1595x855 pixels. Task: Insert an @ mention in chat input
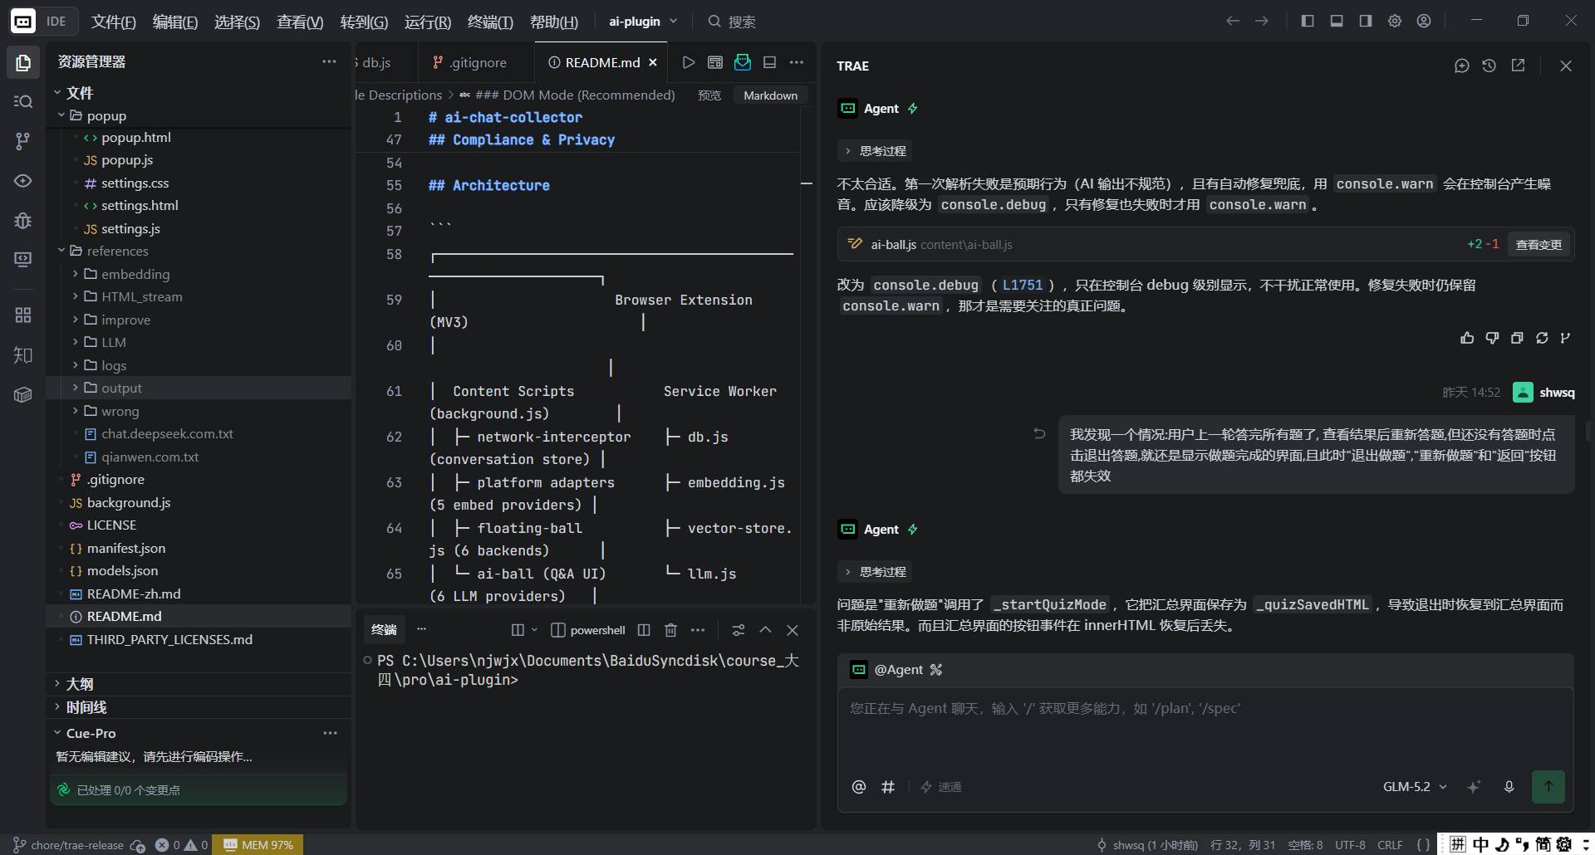pos(859,787)
